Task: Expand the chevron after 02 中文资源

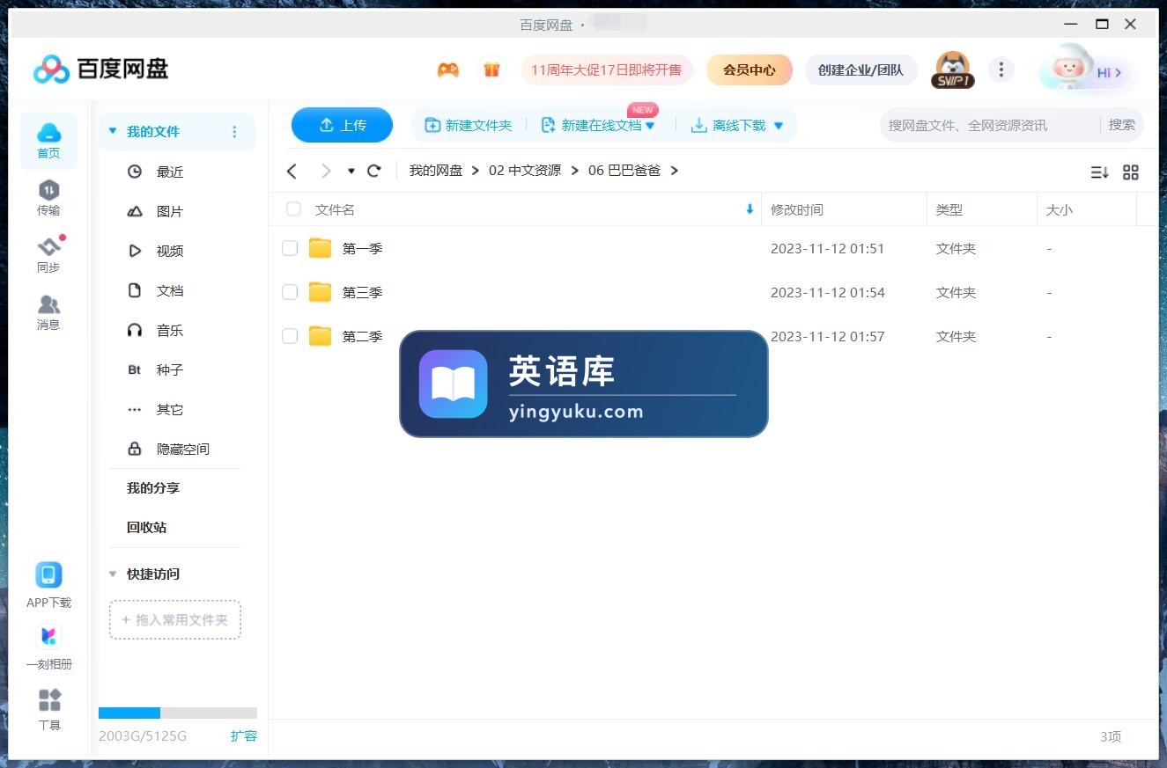Action: [575, 171]
